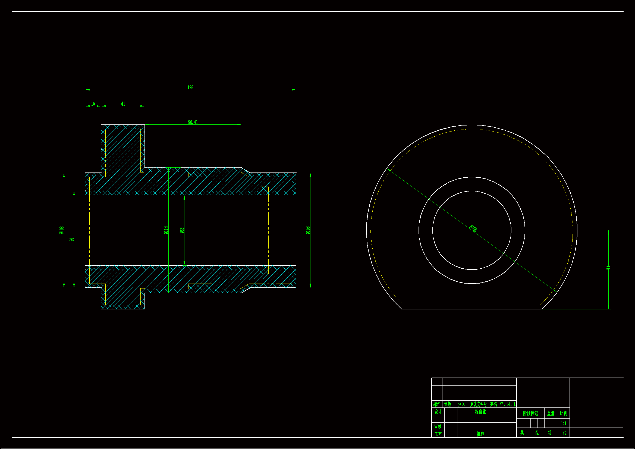Click the left-side Ø108 dimension text
Screen dimensions: 635x449
(x=62, y=230)
